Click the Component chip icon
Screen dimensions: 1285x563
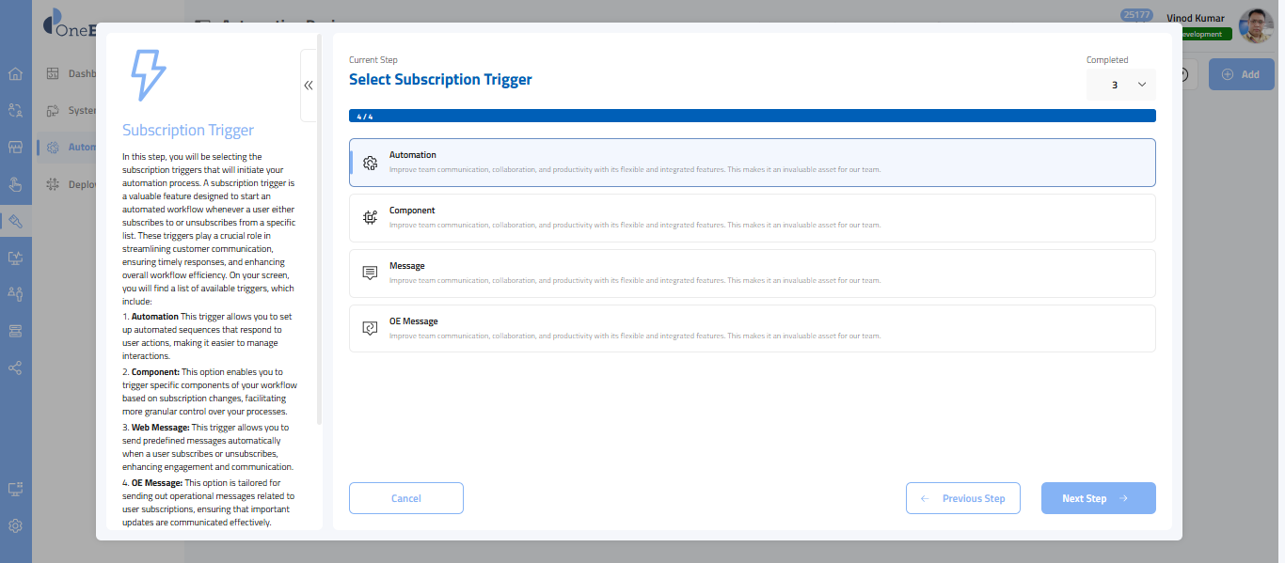(x=371, y=218)
